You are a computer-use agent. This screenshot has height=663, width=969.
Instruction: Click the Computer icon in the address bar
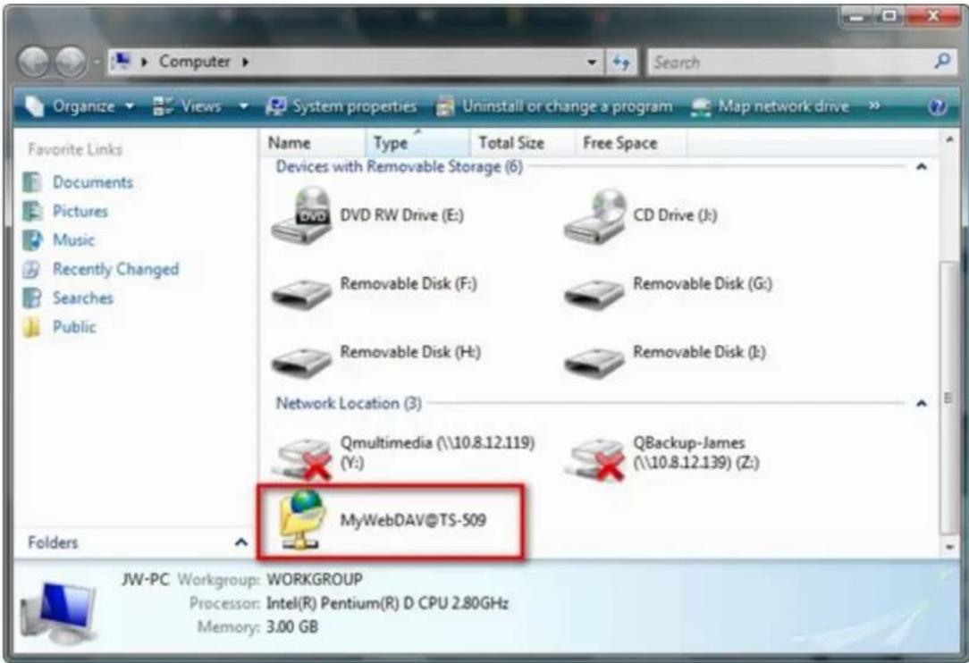[122, 61]
